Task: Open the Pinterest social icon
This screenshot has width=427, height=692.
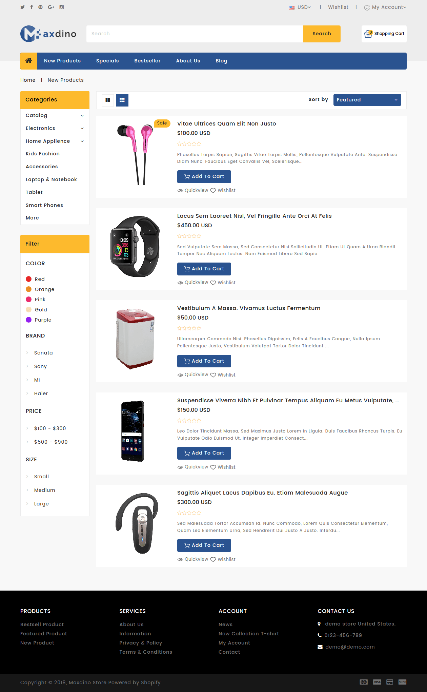Action: (40, 7)
